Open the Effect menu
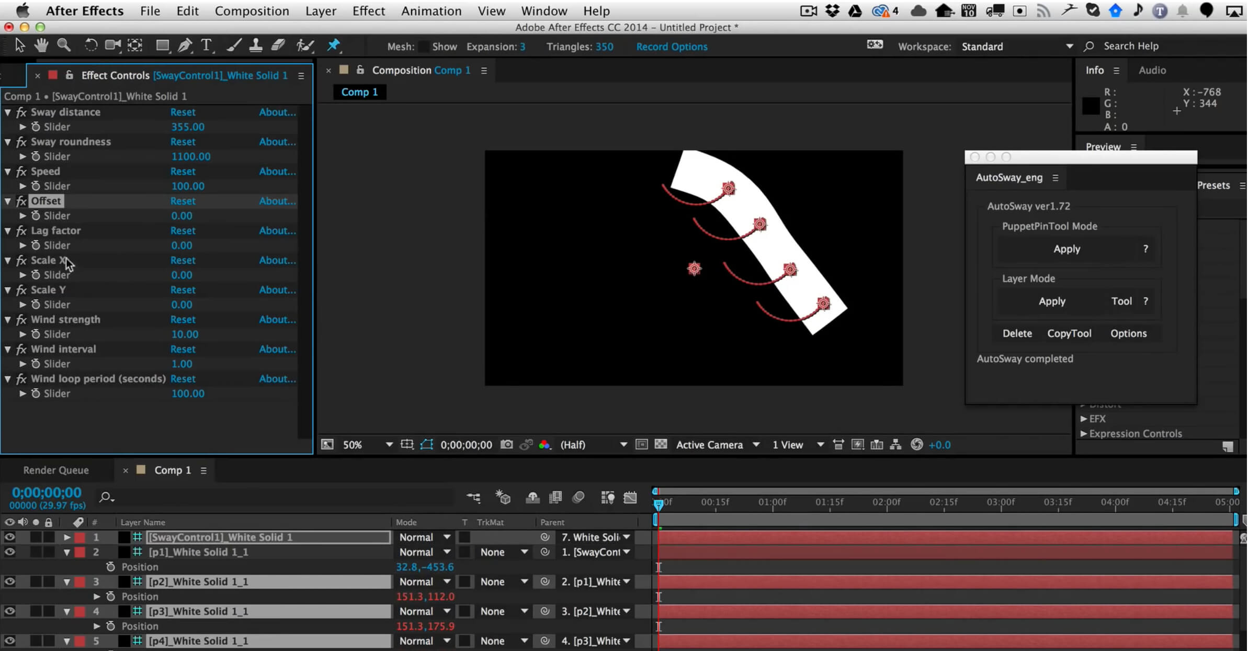Screen dimensions: 1248x651 [x=369, y=11]
